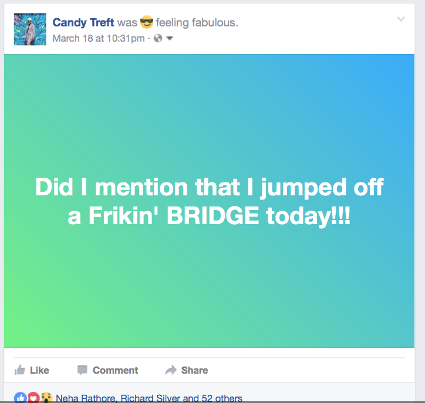425x403 pixels.
Task: Click the March 18 at 10:31pm timestamp
Action: point(98,39)
